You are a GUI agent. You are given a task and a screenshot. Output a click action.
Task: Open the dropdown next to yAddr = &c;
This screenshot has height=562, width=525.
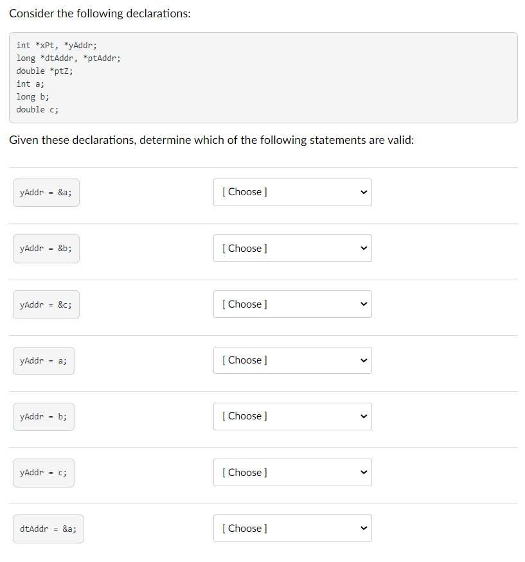click(x=292, y=304)
